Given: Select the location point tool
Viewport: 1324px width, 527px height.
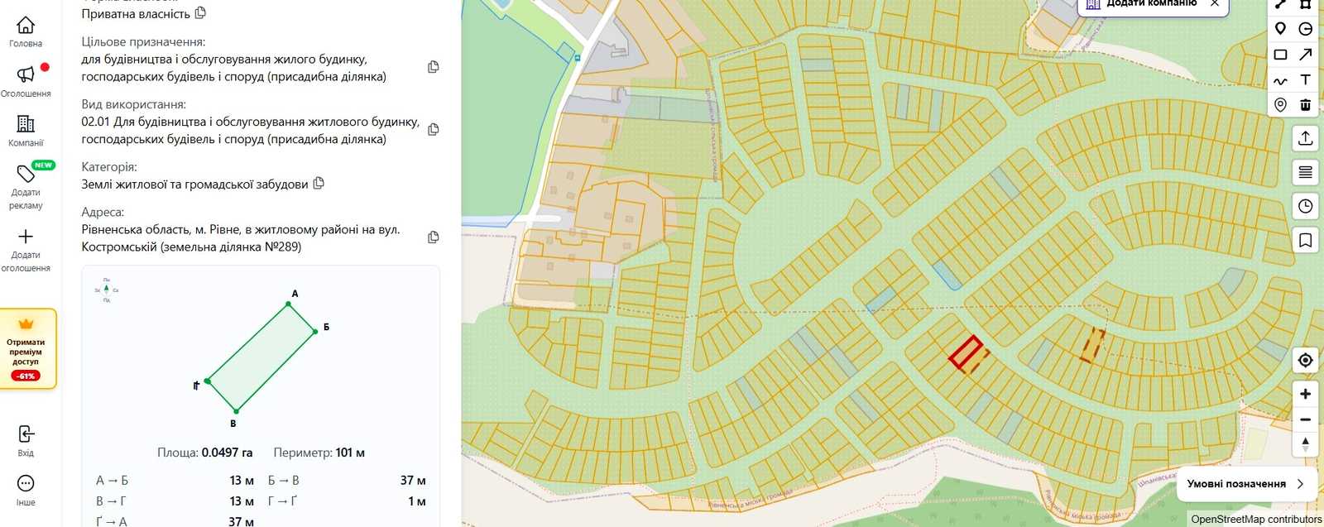Looking at the screenshot, I should [x=1280, y=105].
